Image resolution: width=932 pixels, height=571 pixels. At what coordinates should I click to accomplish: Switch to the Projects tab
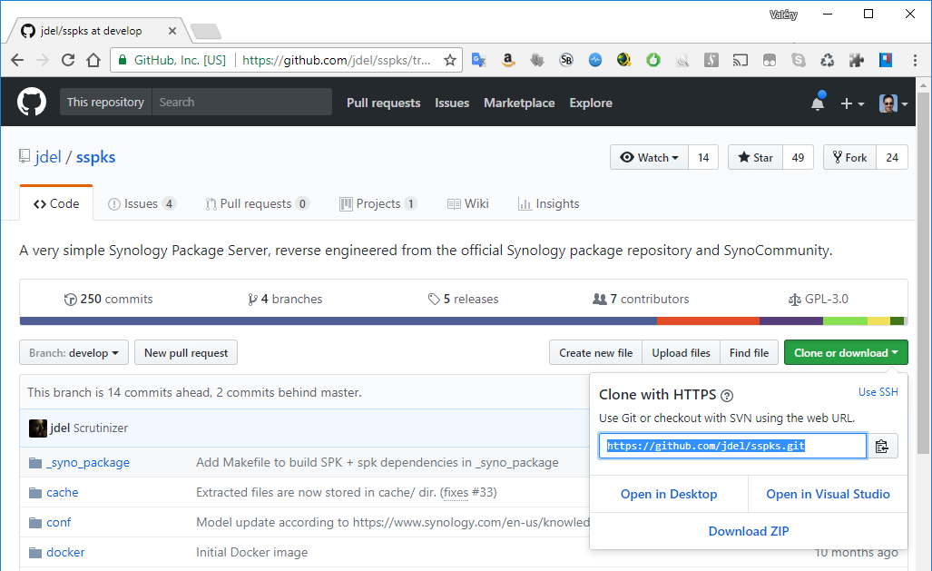(378, 204)
